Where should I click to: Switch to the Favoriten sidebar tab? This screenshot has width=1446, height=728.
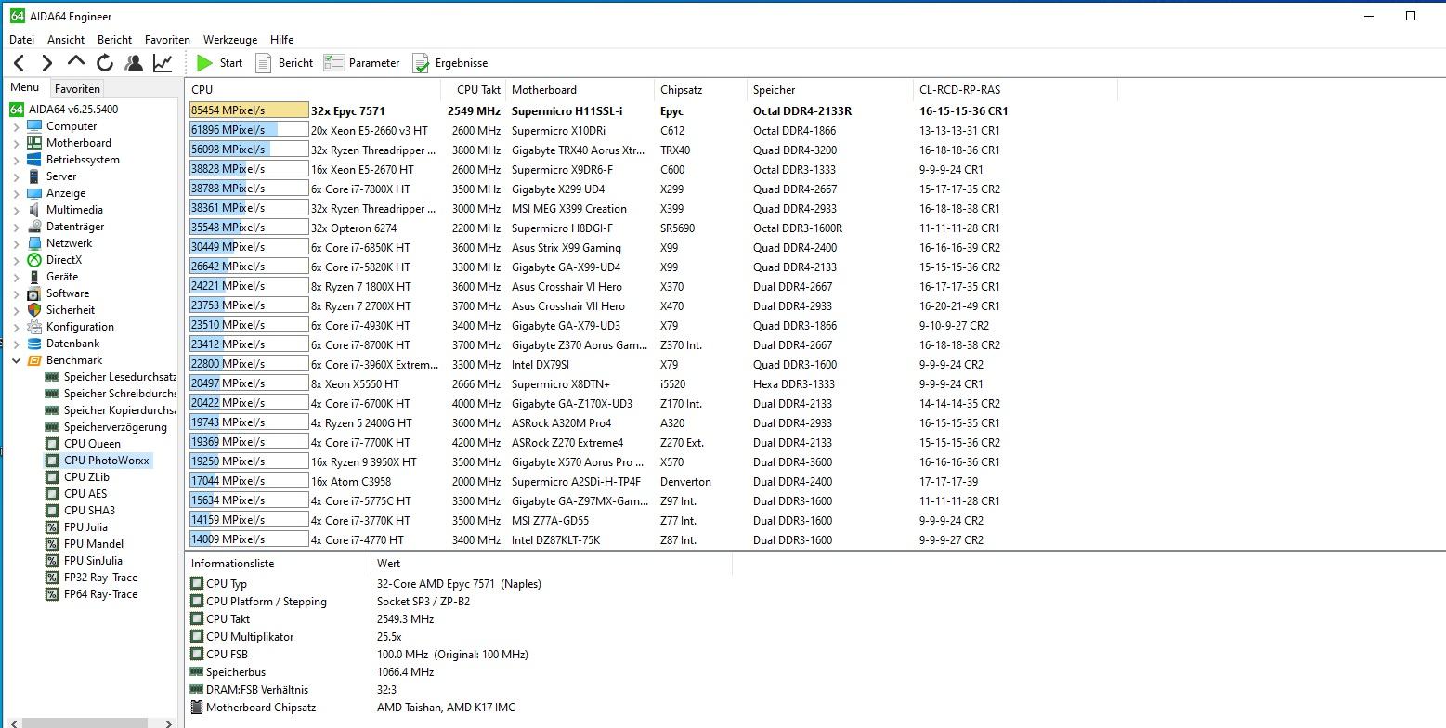(x=77, y=89)
